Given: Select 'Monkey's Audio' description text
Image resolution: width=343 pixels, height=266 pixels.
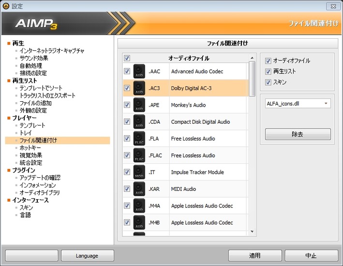Looking at the screenshot, I should click(188, 105).
